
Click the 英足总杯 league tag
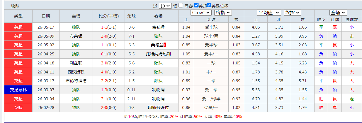18,90
